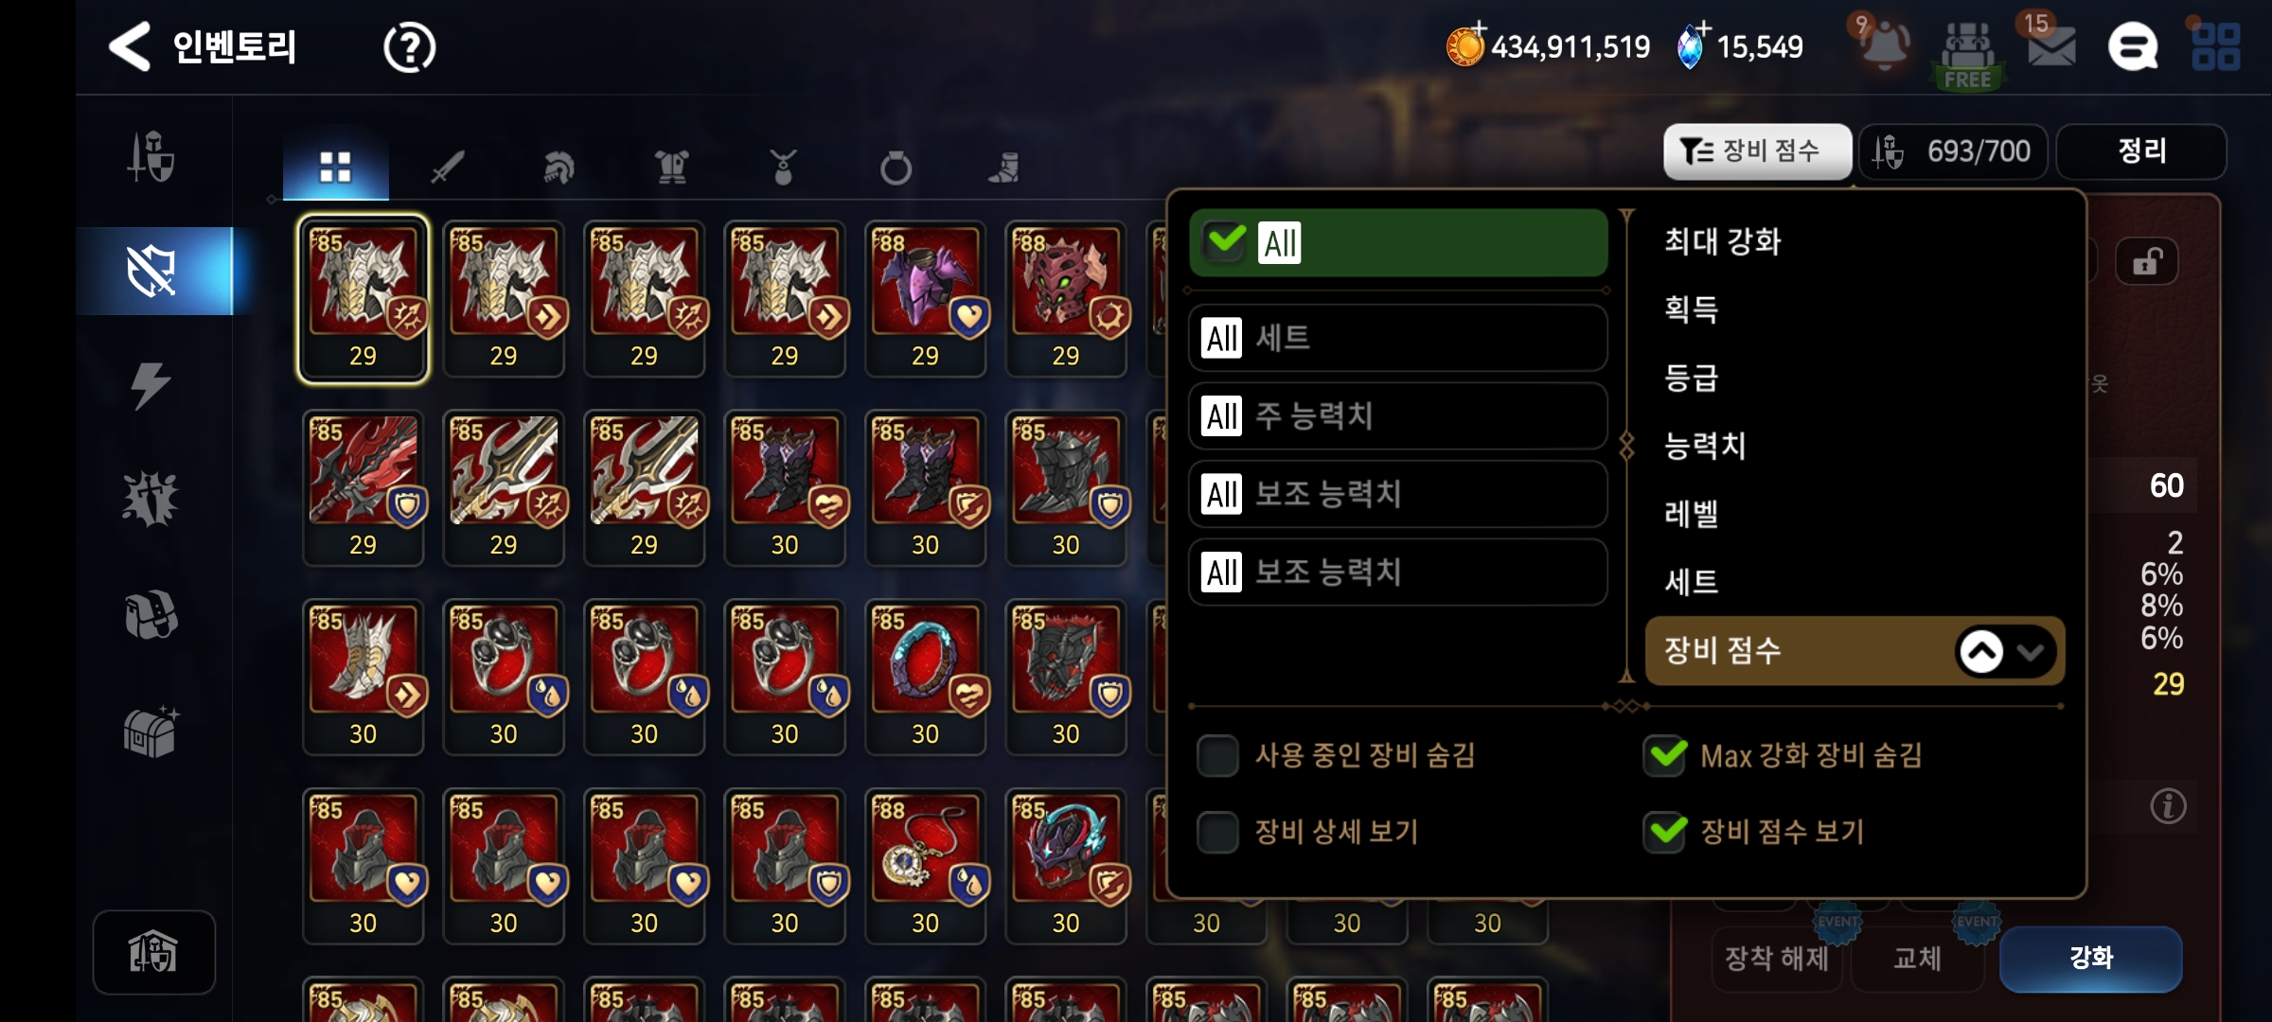The height and width of the screenshot is (1022, 2272).
Task: Open the treasure chest sidebar icon
Action: point(151,731)
